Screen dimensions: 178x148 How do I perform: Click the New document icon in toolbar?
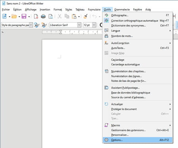click(4, 16)
